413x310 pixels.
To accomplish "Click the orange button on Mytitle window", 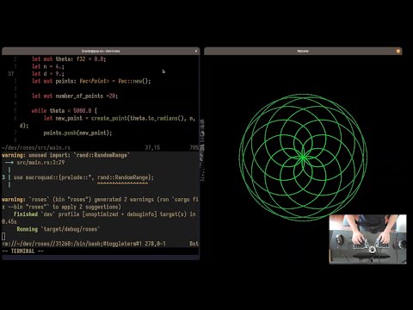I will [x=398, y=51].
